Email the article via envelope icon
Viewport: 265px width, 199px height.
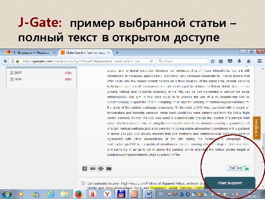coord(93,168)
